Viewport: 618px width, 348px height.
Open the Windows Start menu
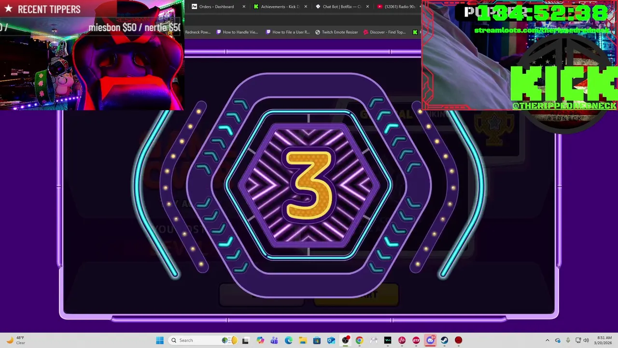[160, 340]
